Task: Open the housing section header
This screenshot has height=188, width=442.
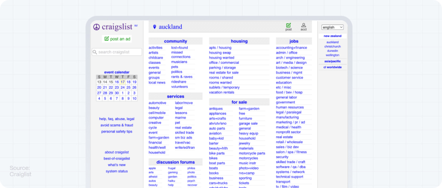Action: point(239,41)
